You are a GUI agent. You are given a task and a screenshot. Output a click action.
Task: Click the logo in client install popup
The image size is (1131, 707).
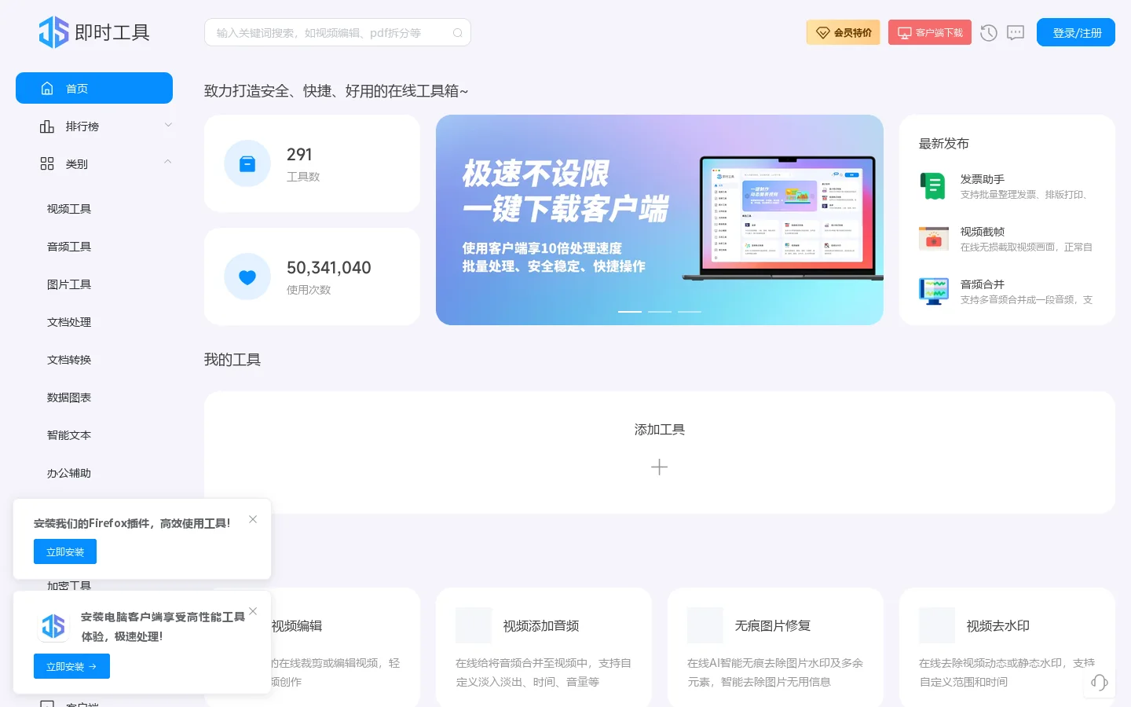tap(53, 626)
